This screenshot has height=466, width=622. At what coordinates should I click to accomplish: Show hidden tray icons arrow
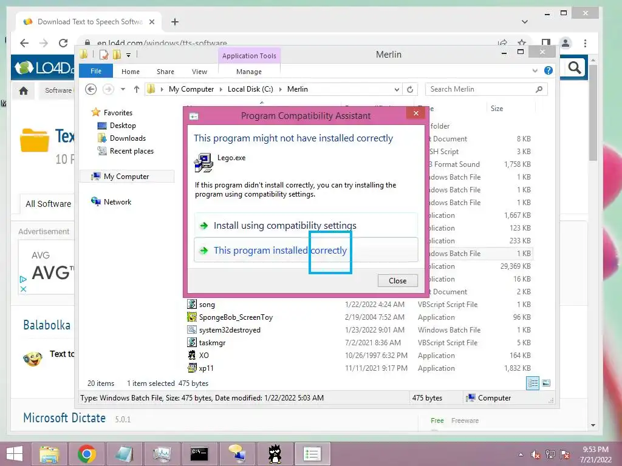[x=521, y=454]
